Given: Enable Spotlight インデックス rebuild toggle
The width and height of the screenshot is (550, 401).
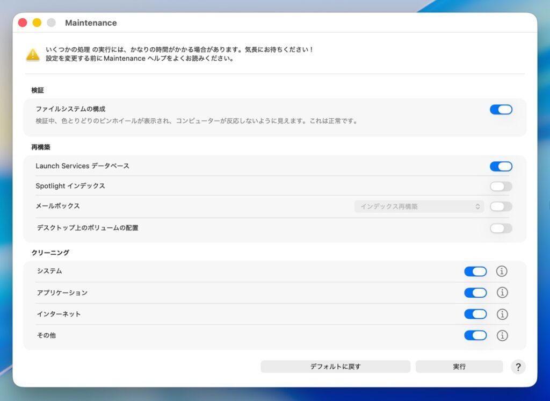Looking at the screenshot, I should pyautogui.click(x=501, y=187).
